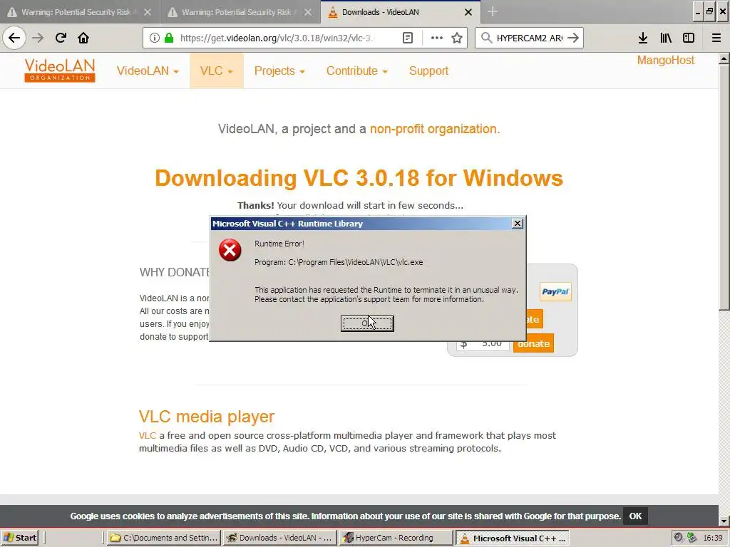The image size is (730, 547).
Task: Toggle the sidebar icon in toolbar
Action: click(x=689, y=38)
